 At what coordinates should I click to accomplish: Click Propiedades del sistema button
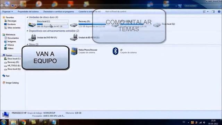click(x=28, y=11)
